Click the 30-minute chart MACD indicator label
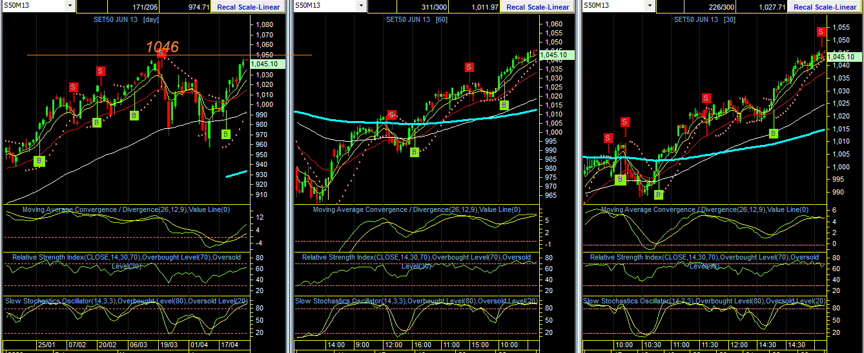Viewport: 864px width, 353px height. [x=704, y=209]
